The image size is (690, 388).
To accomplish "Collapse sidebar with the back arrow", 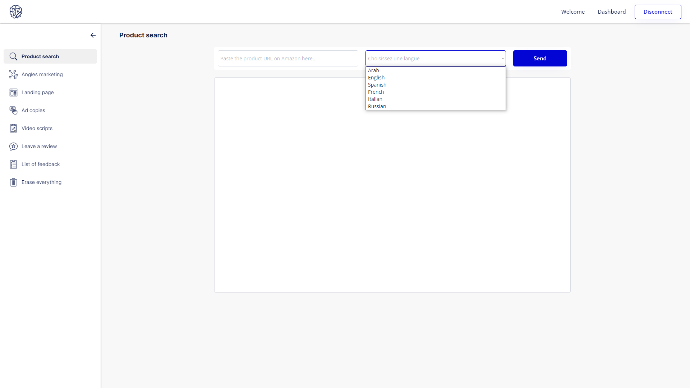I will tap(93, 35).
